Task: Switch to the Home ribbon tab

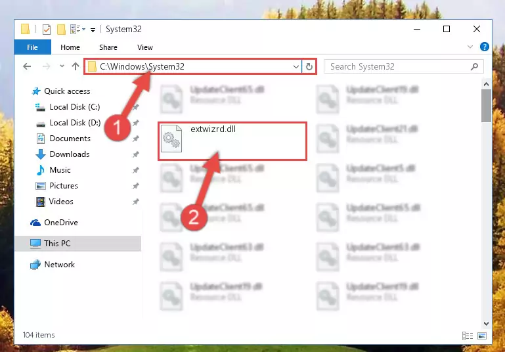Action: (70, 47)
